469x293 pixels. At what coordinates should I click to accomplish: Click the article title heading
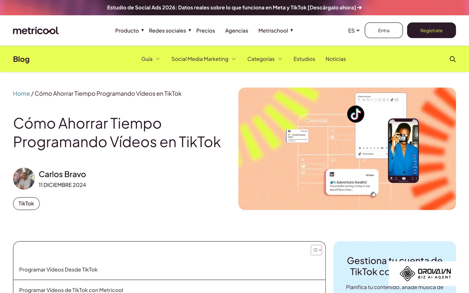117,133
